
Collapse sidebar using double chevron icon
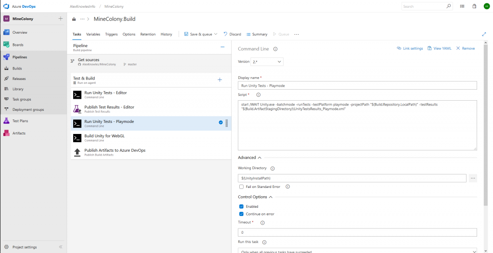(x=61, y=247)
